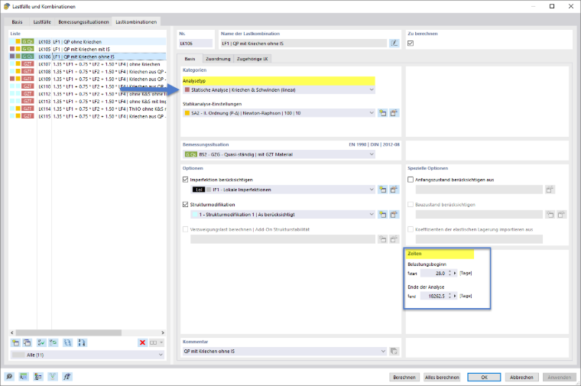Viewport: 581px width, 386px height.
Task: Open the list view layout selector
Action: tap(157, 342)
